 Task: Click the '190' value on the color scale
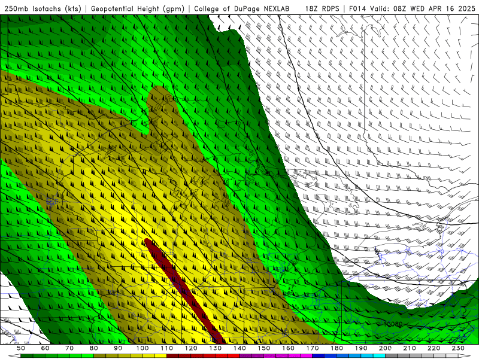point(362,348)
